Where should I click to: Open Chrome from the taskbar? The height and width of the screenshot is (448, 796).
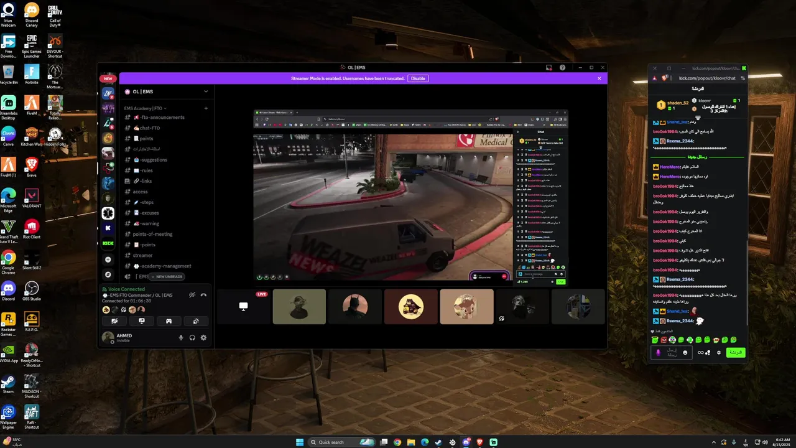click(397, 442)
